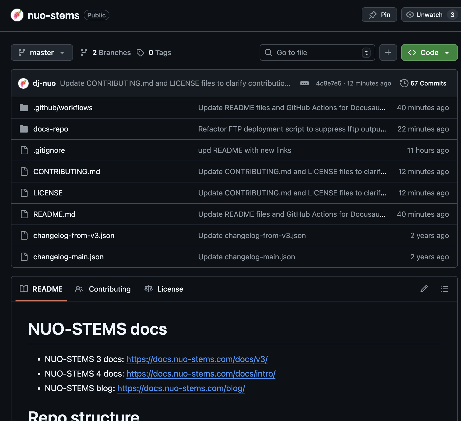Image resolution: width=461 pixels, height=421 pixels.
Task: Click the file icon for changelog-from-v3.json
Action: click(x=24, y=235)
